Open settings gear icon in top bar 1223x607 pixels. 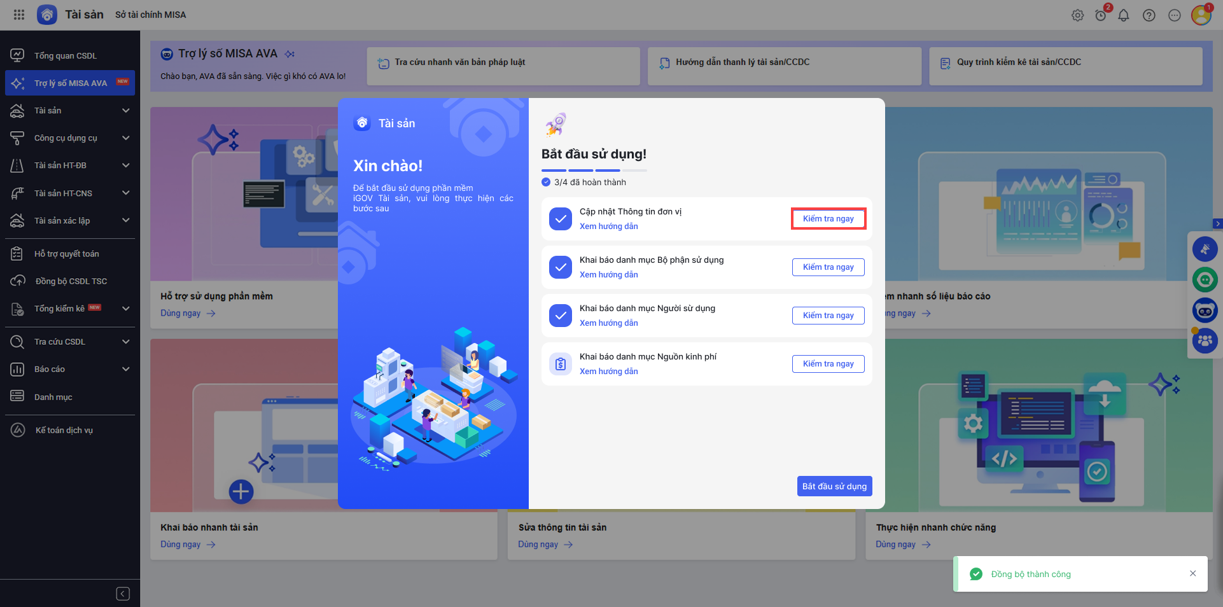click(x=1077, y=15)
